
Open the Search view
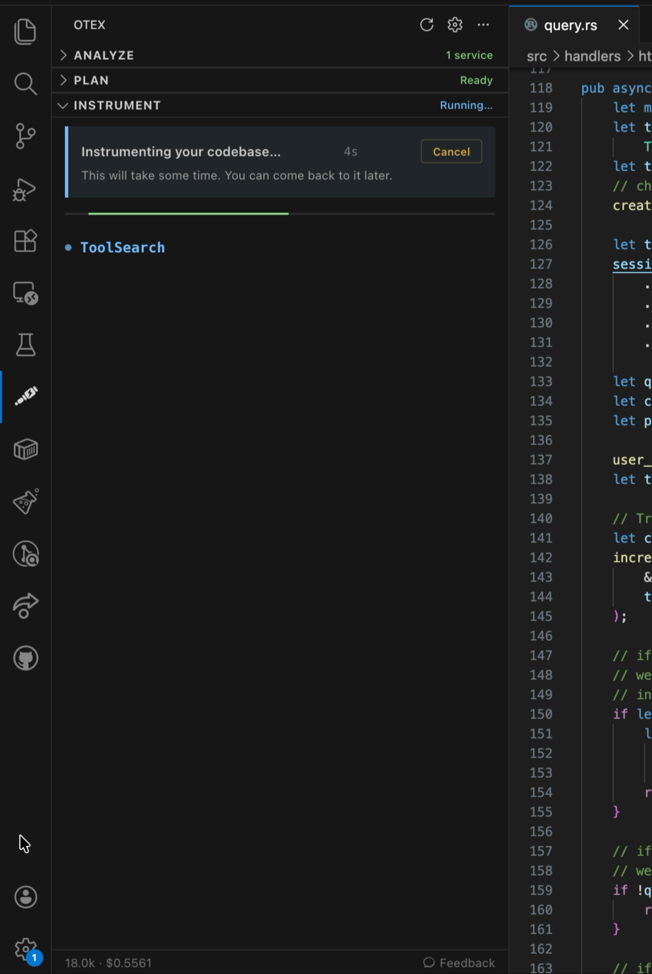point(25,84)
